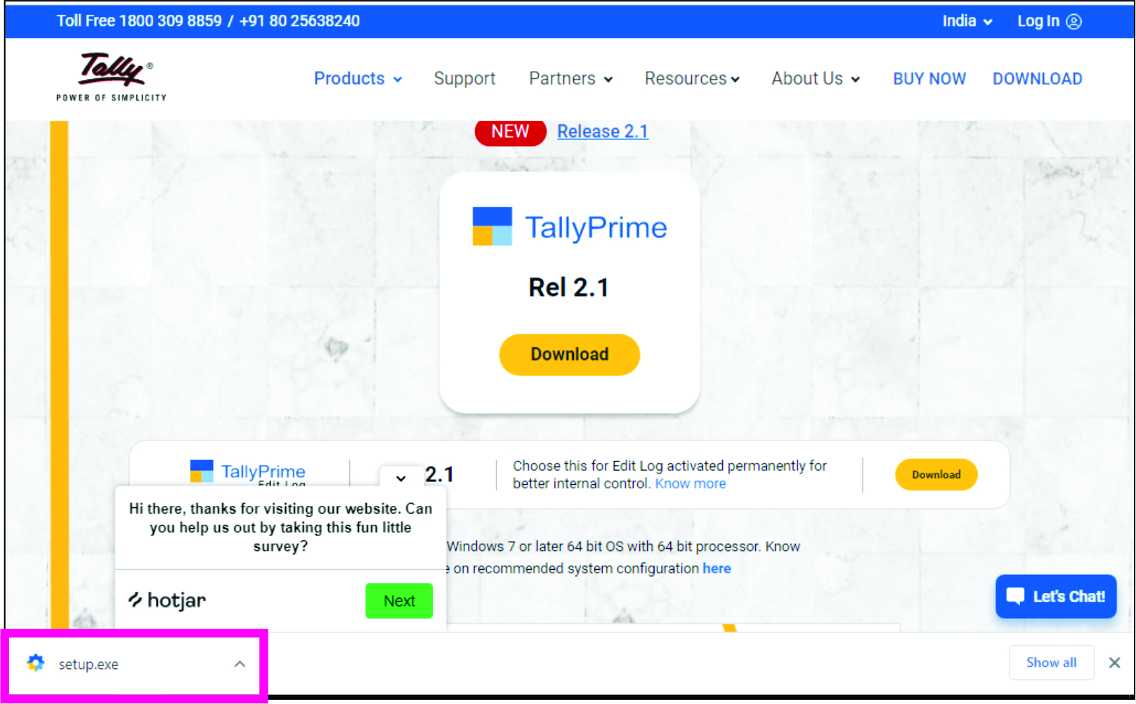Expand the About Us menu

coord(815,79)
